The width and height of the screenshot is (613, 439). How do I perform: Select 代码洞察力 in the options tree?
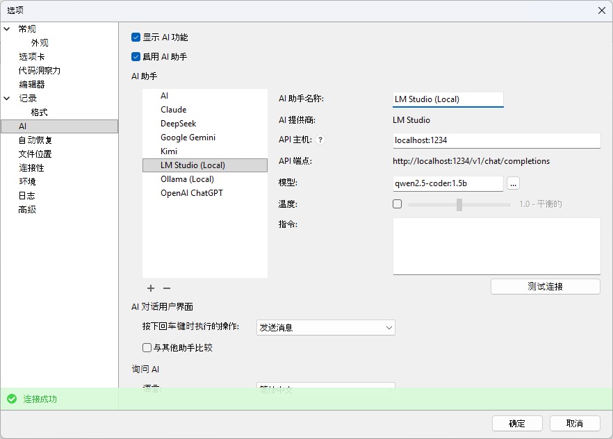tap(40, 71)
